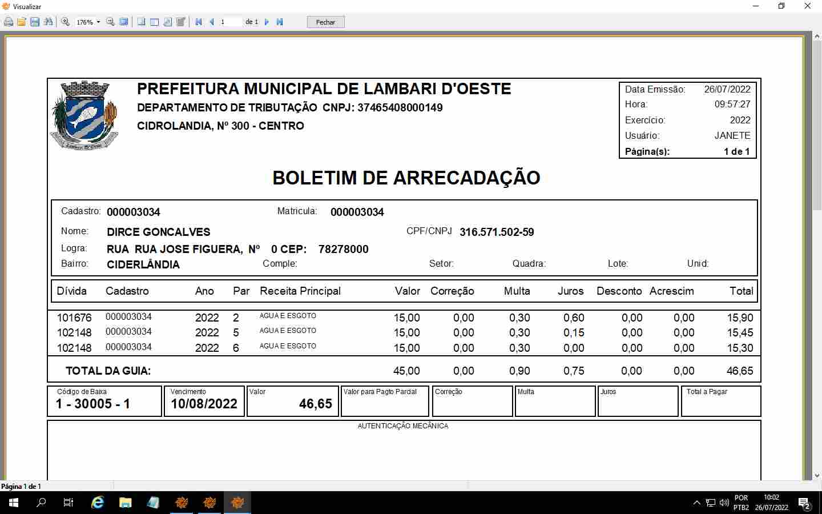Open File Explorer from the taskbar
822x514 pixels.
(x=125, y=503)
